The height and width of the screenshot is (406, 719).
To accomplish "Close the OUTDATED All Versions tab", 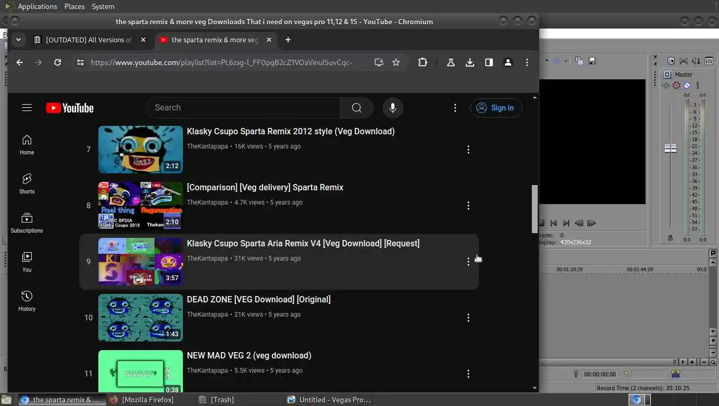I will tap(143, 40).
